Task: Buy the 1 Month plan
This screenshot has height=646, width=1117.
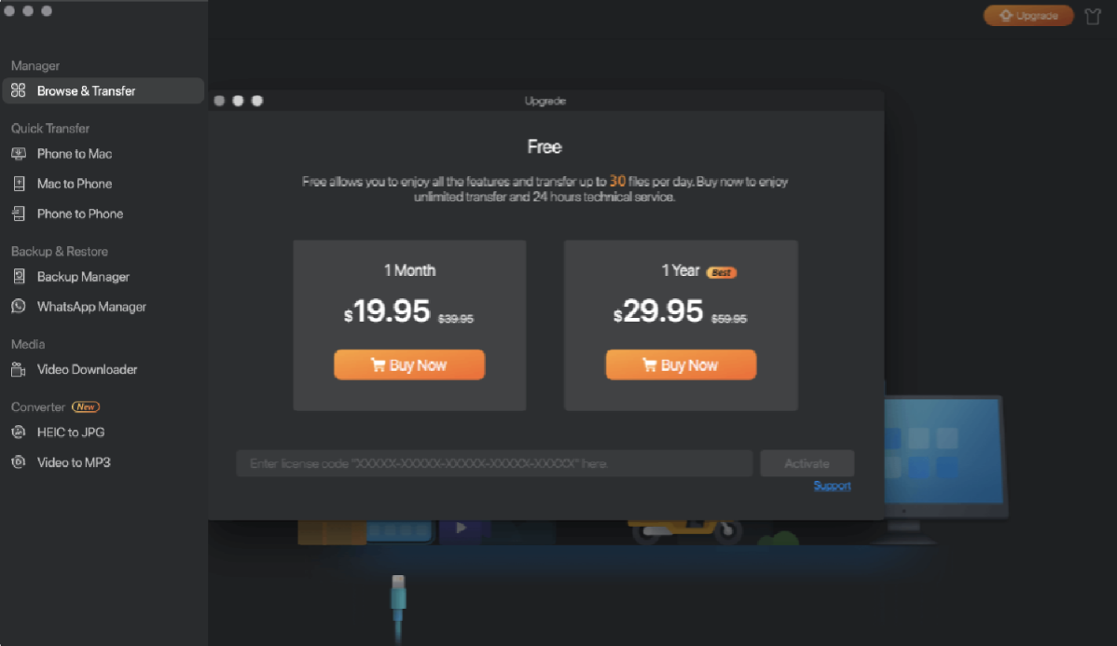Action: pos(409,364)
